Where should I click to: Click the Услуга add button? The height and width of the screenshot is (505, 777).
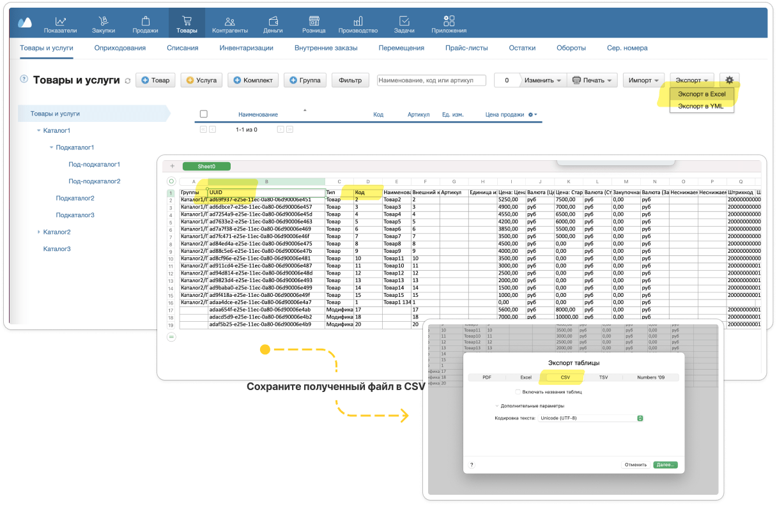pos(201,80)
